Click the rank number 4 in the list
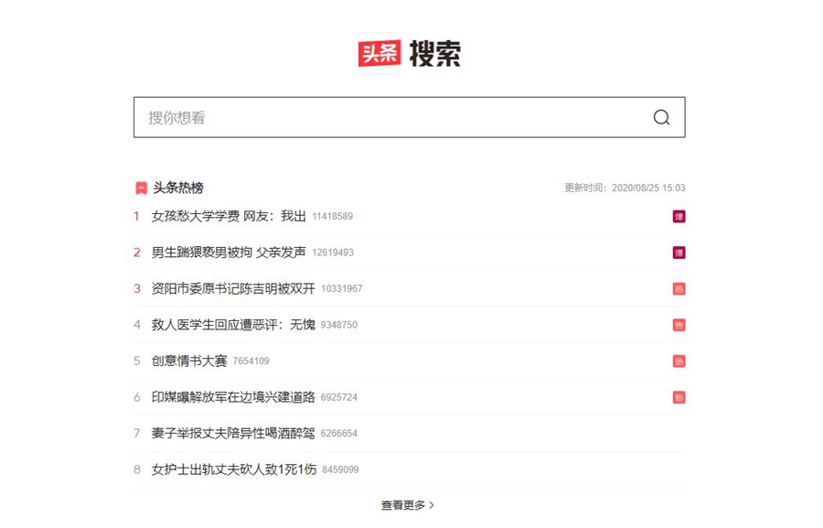This screenshot has width=823, height=528. coord(136,324)
